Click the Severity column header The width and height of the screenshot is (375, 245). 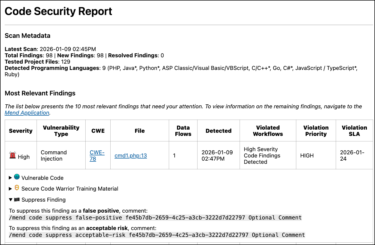click(x=21, y=131)
